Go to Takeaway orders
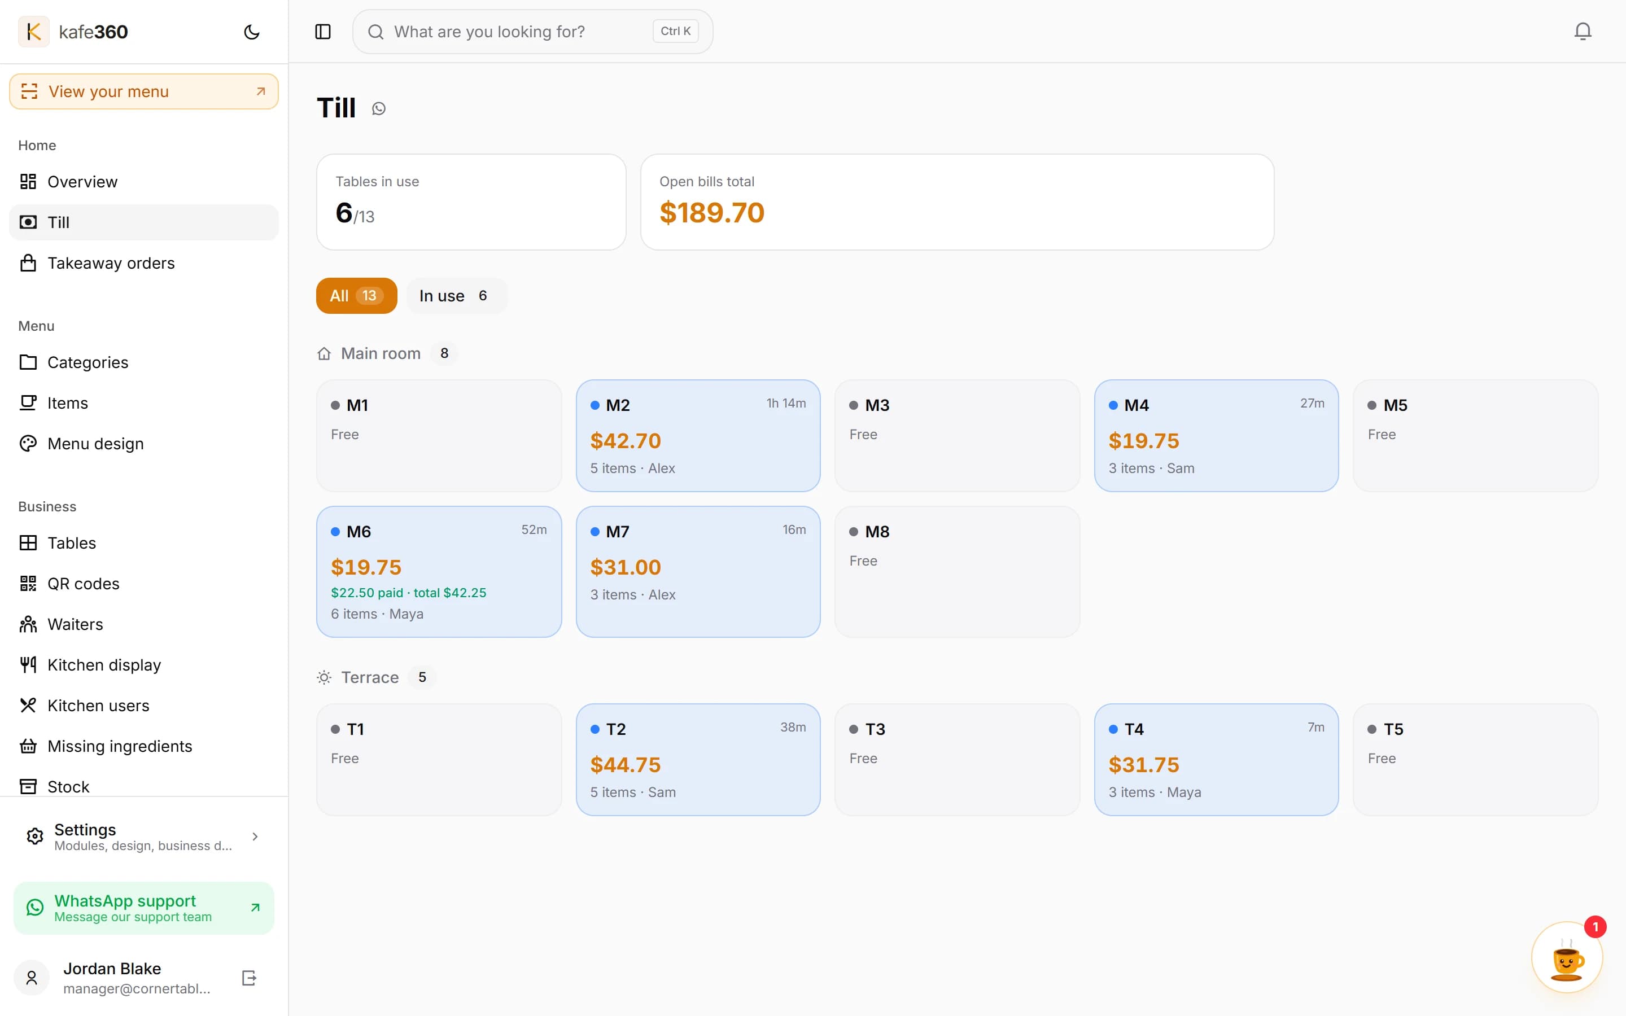1626x1016 pixels. click(x=144, y=262)
